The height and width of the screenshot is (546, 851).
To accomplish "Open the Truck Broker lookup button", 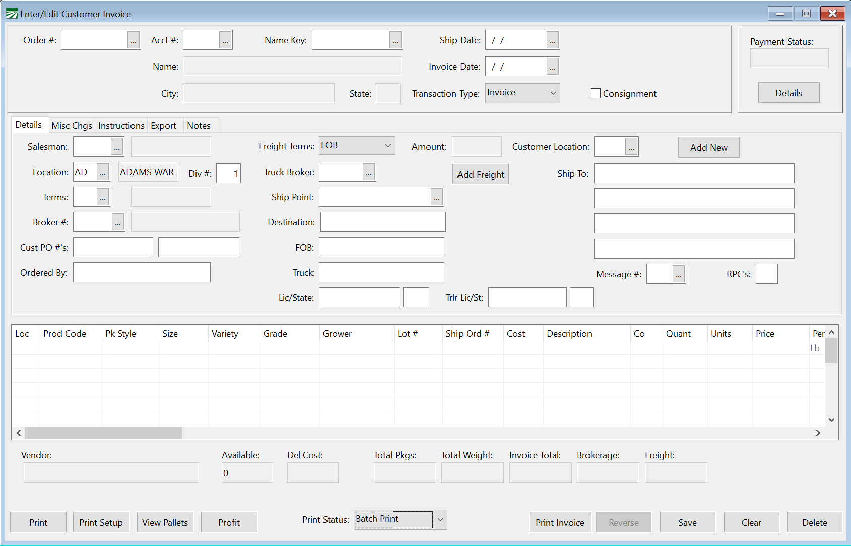I will pos(369,172).
